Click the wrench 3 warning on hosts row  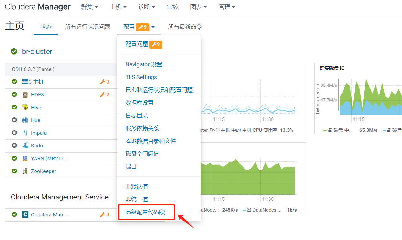[104, 82]
